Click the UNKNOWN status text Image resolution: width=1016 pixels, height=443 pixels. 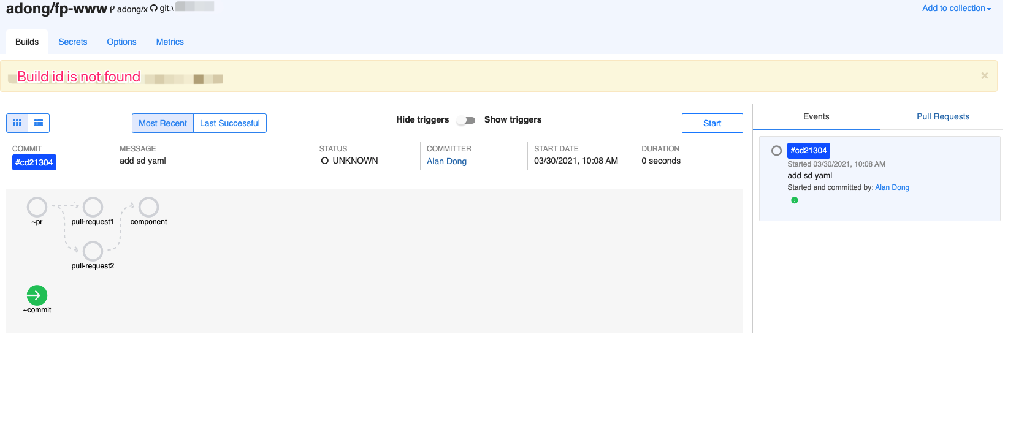[355, 161]
